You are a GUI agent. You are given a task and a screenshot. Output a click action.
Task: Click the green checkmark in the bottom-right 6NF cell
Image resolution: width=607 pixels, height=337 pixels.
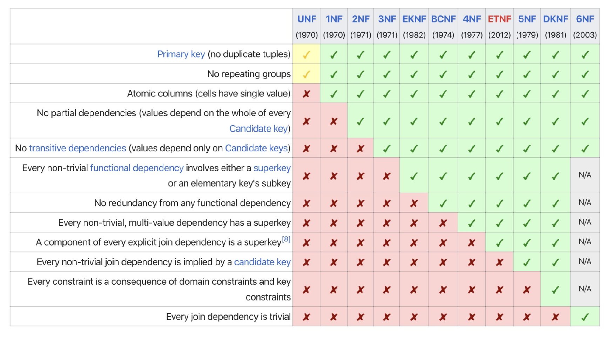(585, 317)
